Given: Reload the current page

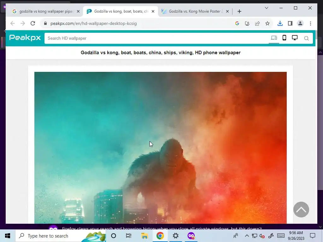Looking at the screenshot, I should point(33,23).
